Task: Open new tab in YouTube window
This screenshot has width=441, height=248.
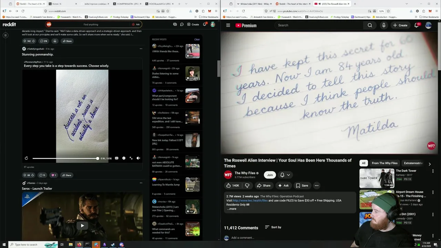Action: click(355, 4)
